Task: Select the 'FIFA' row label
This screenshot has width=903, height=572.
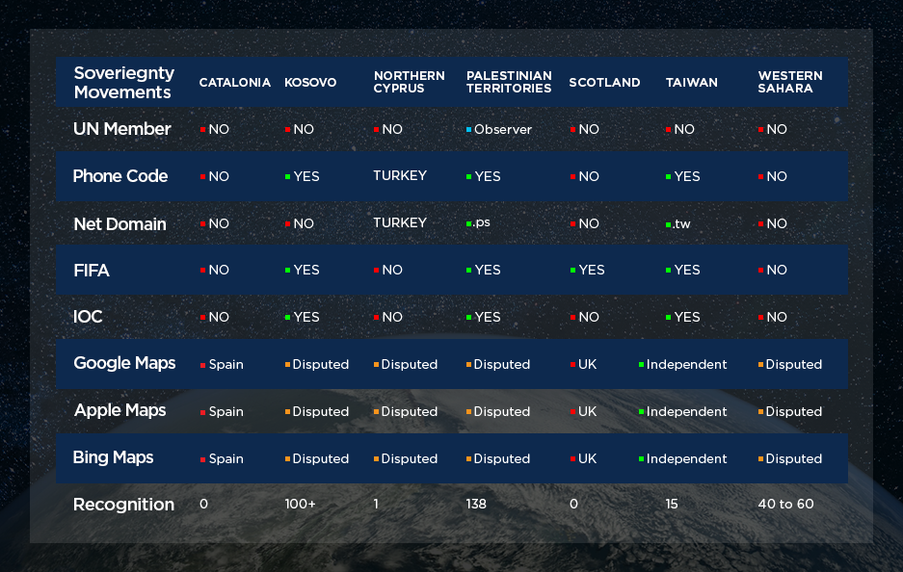Action: tap(92, 270)
